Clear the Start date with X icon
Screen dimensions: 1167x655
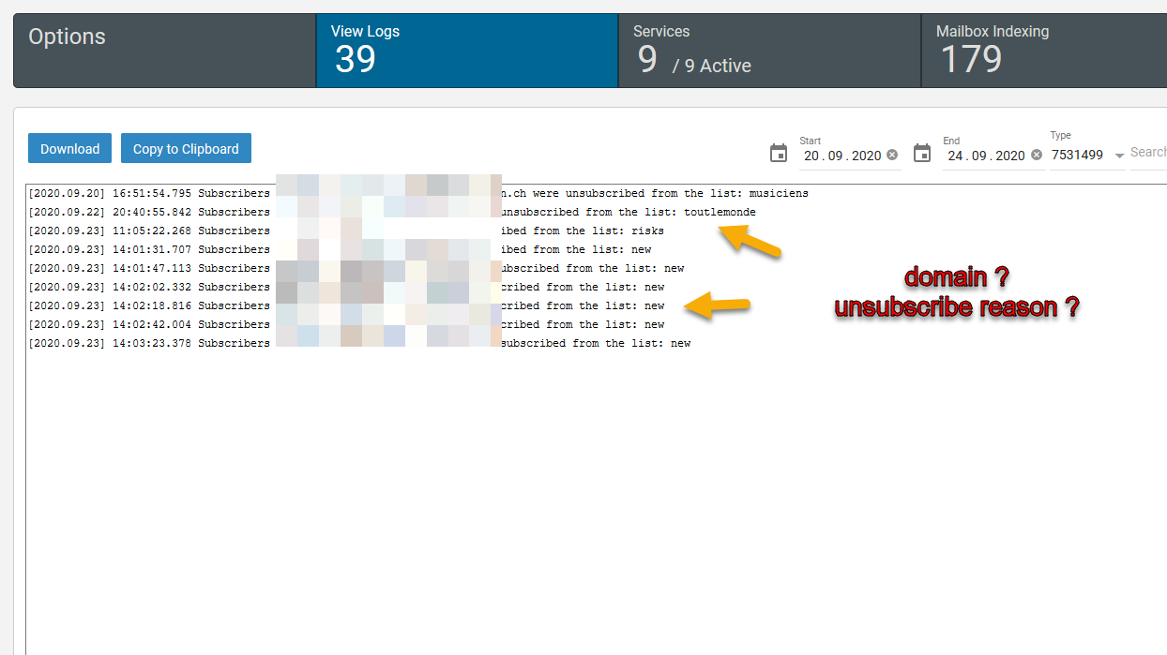pyautogui.click(x=892, y=155)
